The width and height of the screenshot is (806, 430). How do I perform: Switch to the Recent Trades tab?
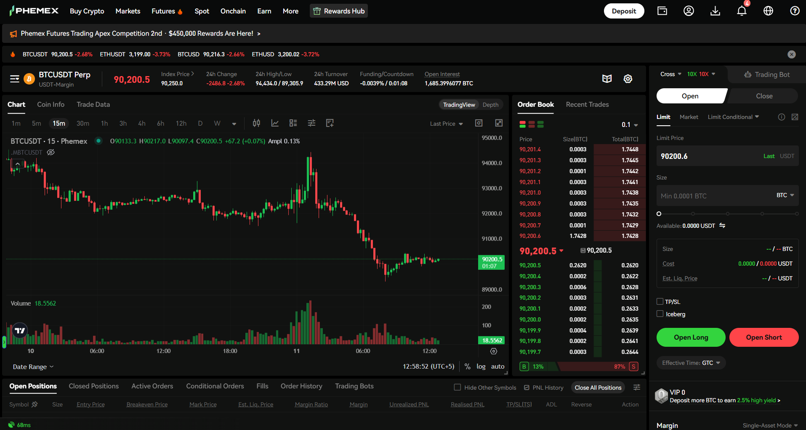pos(587,104)
